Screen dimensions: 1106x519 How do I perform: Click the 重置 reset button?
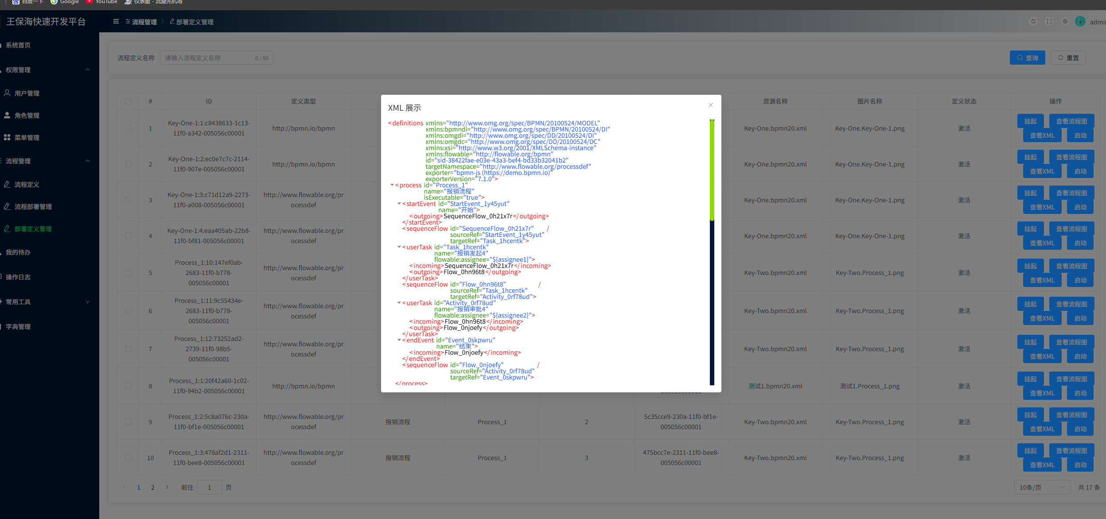1068,58
